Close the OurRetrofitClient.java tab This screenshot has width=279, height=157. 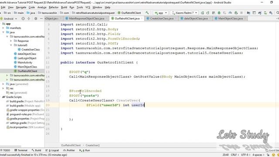coord(142,18)
